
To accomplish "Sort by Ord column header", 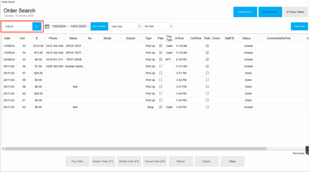I will pos(22,38).
